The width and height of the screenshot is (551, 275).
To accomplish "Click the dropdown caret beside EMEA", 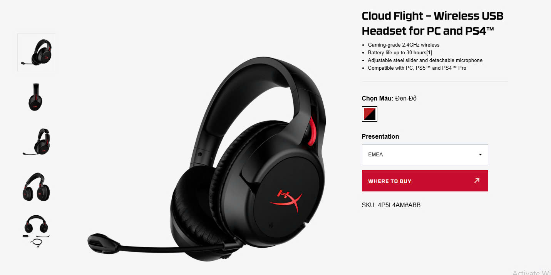I will 480,155.
